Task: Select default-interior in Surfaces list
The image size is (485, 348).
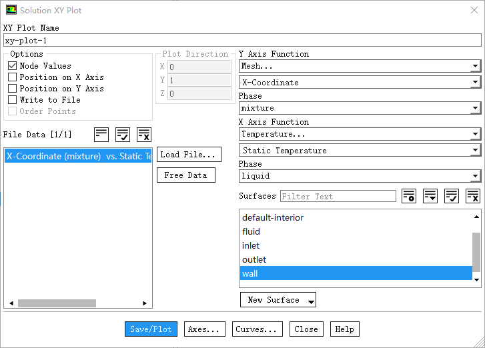Action: (x=273, y=217)
